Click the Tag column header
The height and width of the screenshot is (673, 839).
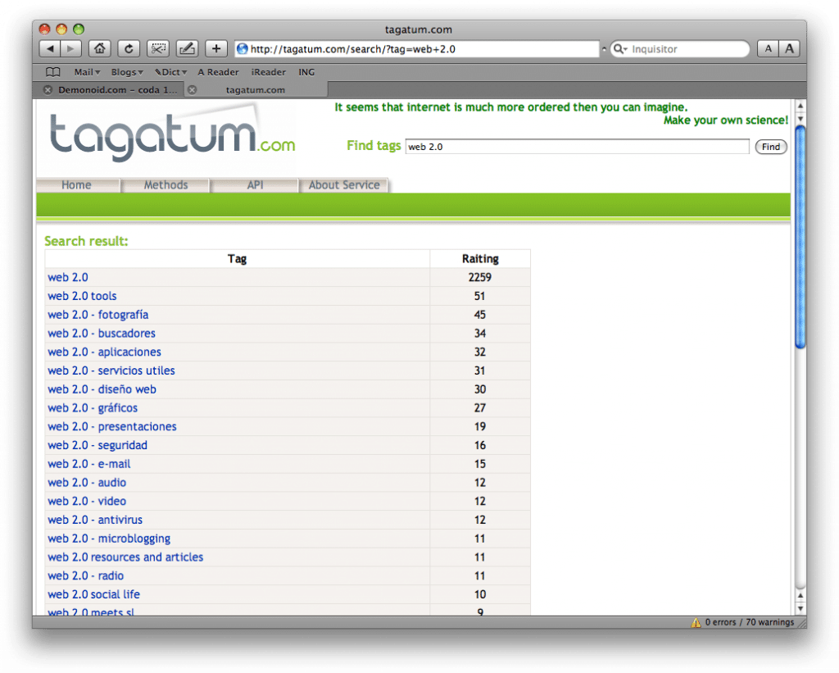coord(237,258)
